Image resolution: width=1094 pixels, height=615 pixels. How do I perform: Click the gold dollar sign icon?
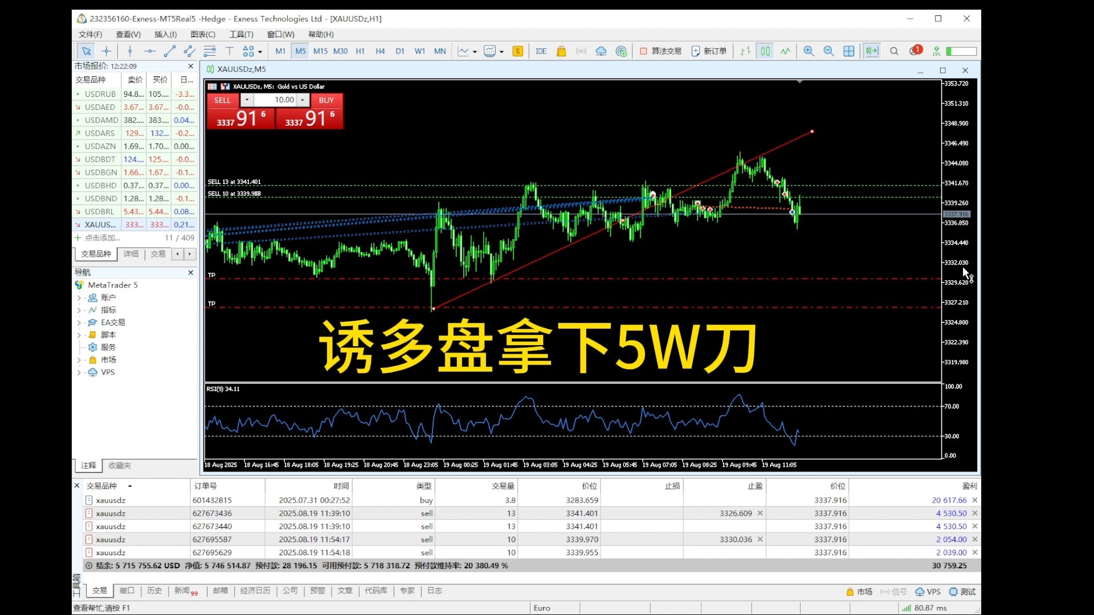517,51
